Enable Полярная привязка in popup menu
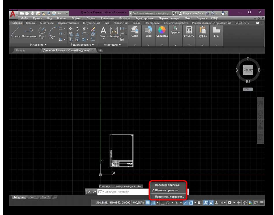The height and width of the screenshot is (215, 274). pyautogui.click(x=167, y=185)
